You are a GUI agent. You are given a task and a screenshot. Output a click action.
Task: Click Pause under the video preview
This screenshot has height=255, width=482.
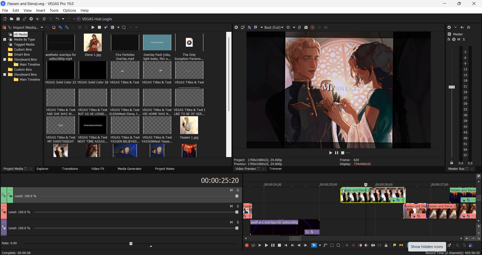(337, 153)
